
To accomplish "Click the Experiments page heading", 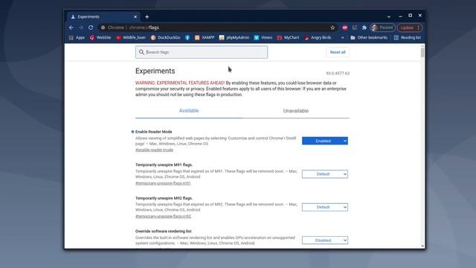I will 155,71.
